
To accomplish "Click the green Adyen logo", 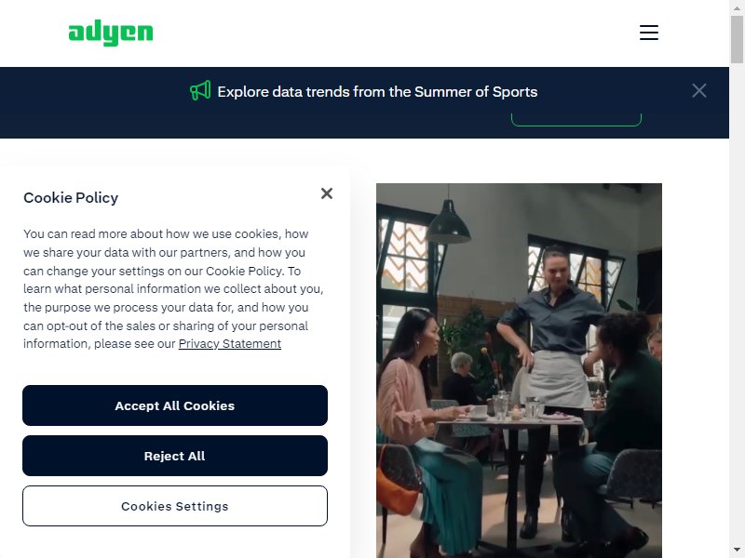I will click(x=111, y=33).
